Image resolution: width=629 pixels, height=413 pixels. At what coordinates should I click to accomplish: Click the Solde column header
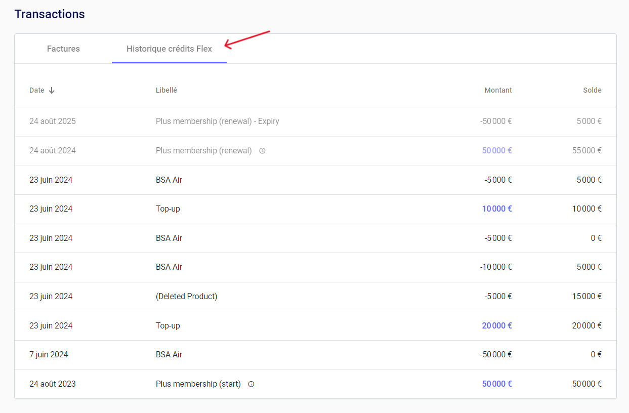point(592,91)
